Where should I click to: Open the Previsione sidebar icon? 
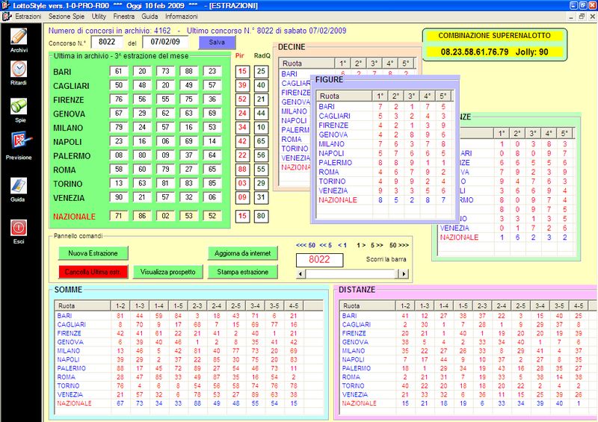pyautogui.click(x=19, y=140)
